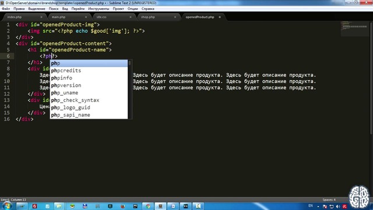Open the Инструменты menu
Viewport: 373px width, 210px height.
[98, 9]
